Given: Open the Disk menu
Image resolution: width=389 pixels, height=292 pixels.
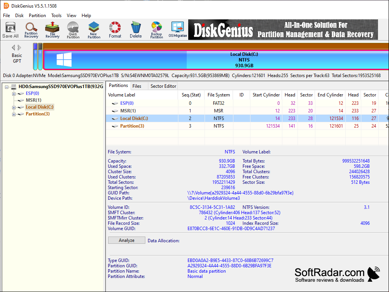Looking at the screenshot, I should 19,16.
